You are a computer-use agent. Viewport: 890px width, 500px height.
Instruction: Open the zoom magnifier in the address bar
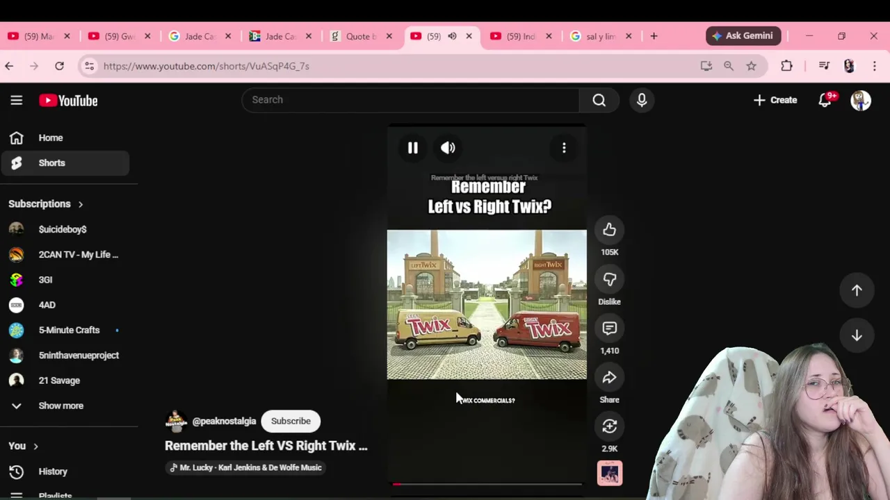[729, 66]
